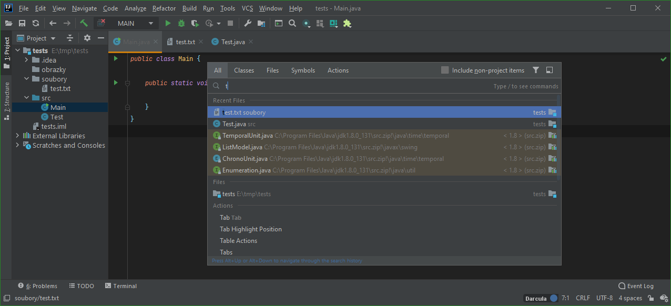The height and width of the screenshot is (306, 671).
Task: Run with Coverage using the shield icon
Action: [x=195, y=23]
